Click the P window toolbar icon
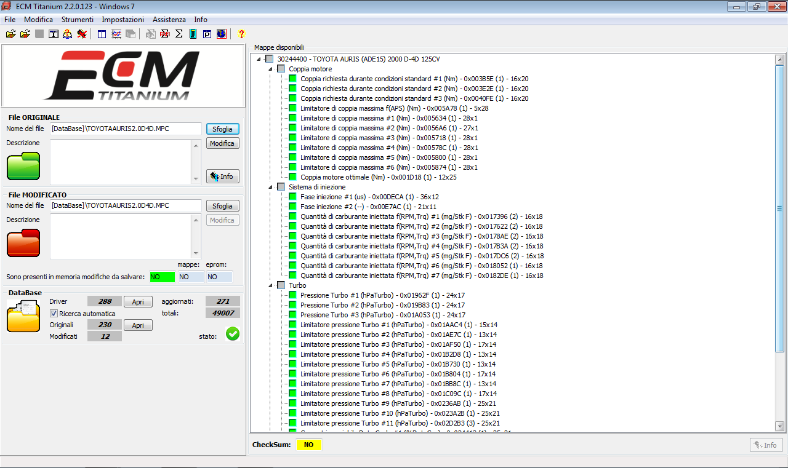 coord(207,34)
